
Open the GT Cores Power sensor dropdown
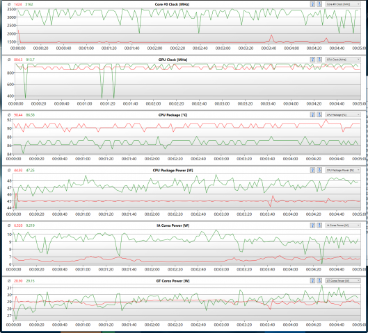point(343,280)
